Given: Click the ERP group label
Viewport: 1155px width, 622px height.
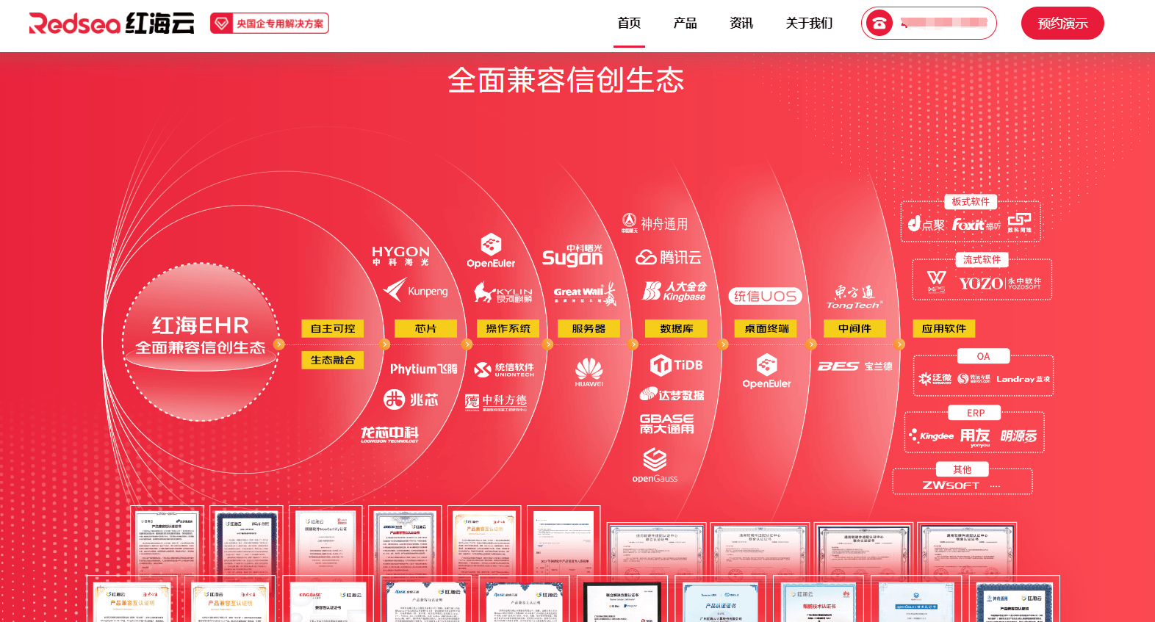Looking at the screenshot, I should pos(976,413).
